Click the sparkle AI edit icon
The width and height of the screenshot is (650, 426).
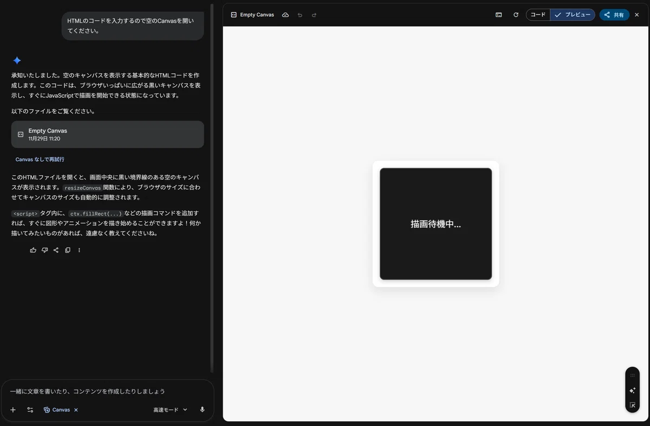(632, 390)
